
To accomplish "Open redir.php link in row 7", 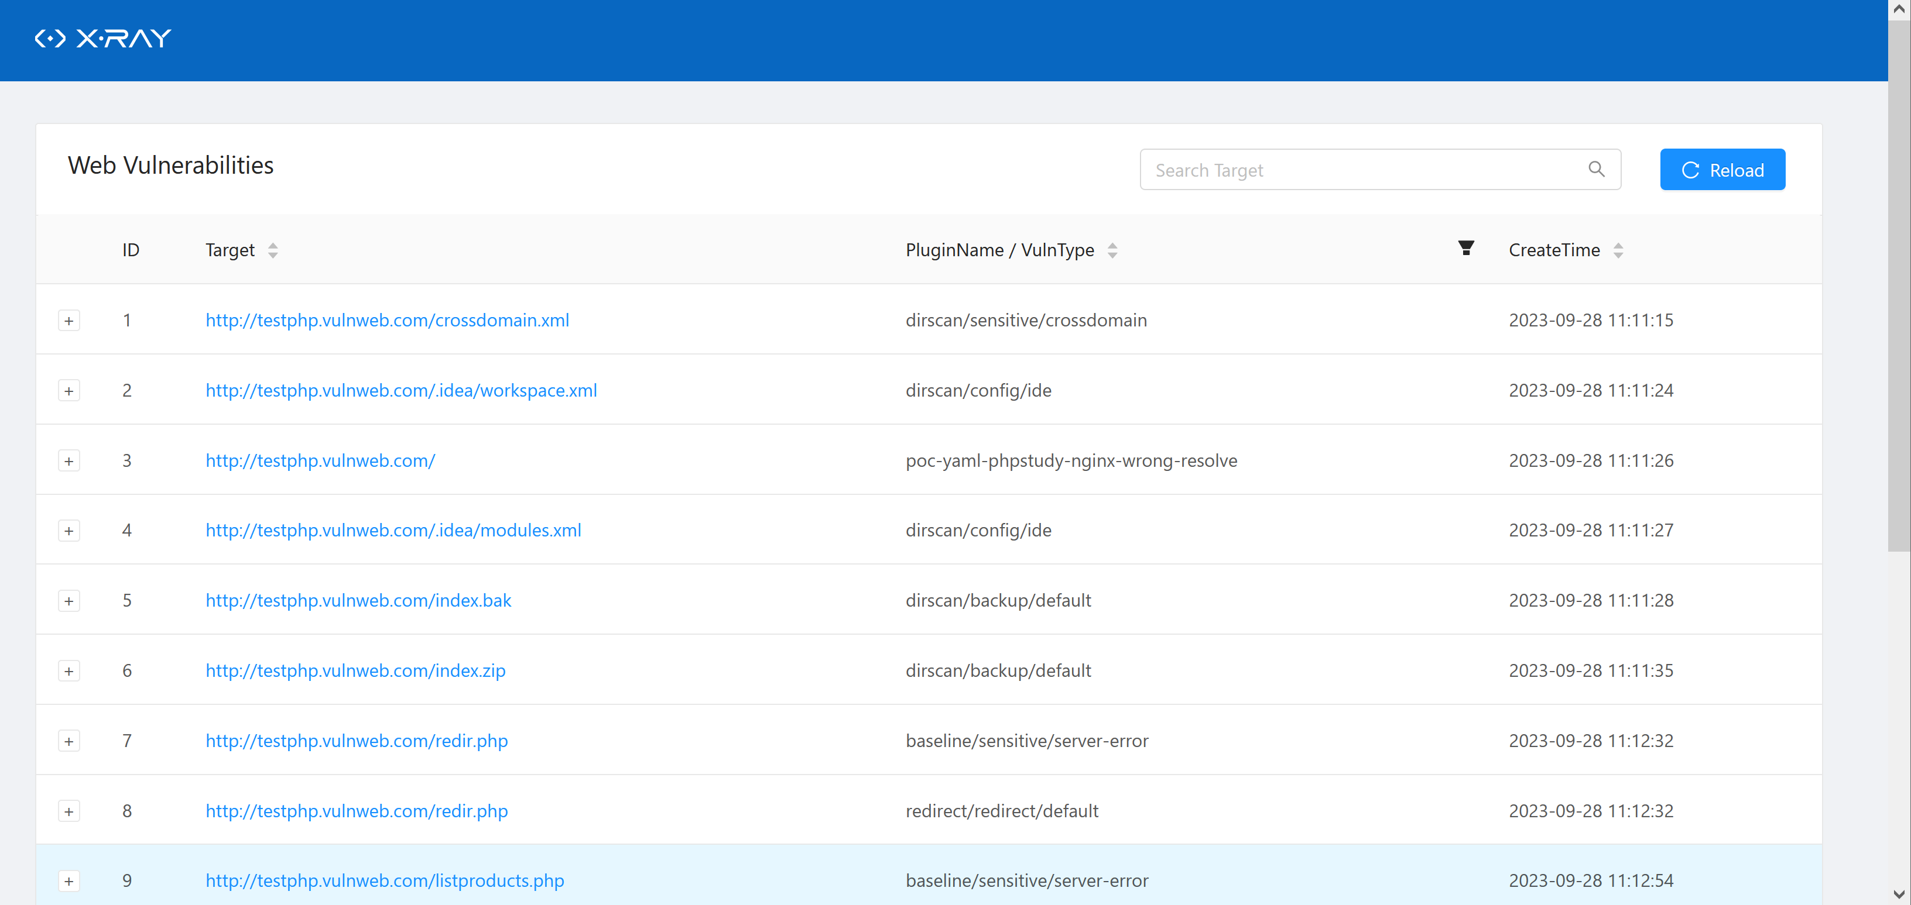I will [x=357, y=741].
